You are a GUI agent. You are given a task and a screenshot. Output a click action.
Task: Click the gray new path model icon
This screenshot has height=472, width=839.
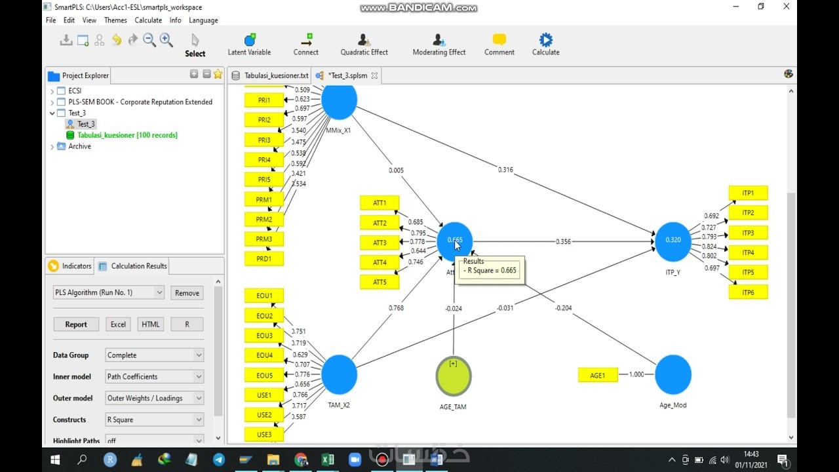pos(99,41)
